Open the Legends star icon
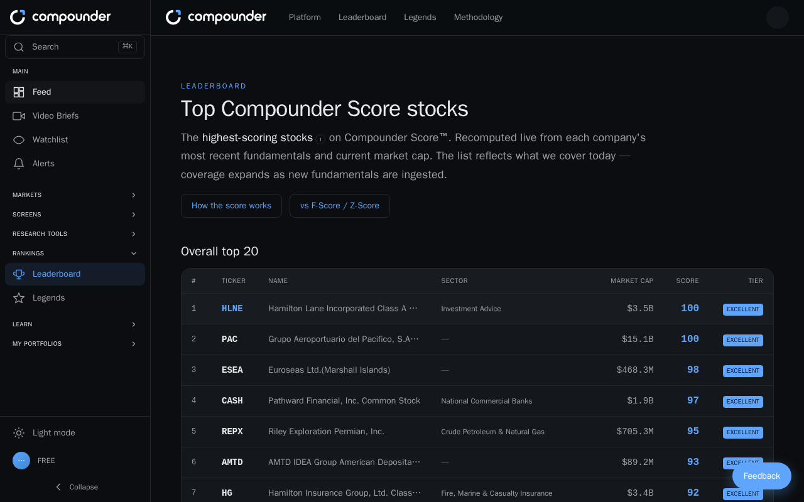This screenshot has width=804, height=502. pos(19,298)
